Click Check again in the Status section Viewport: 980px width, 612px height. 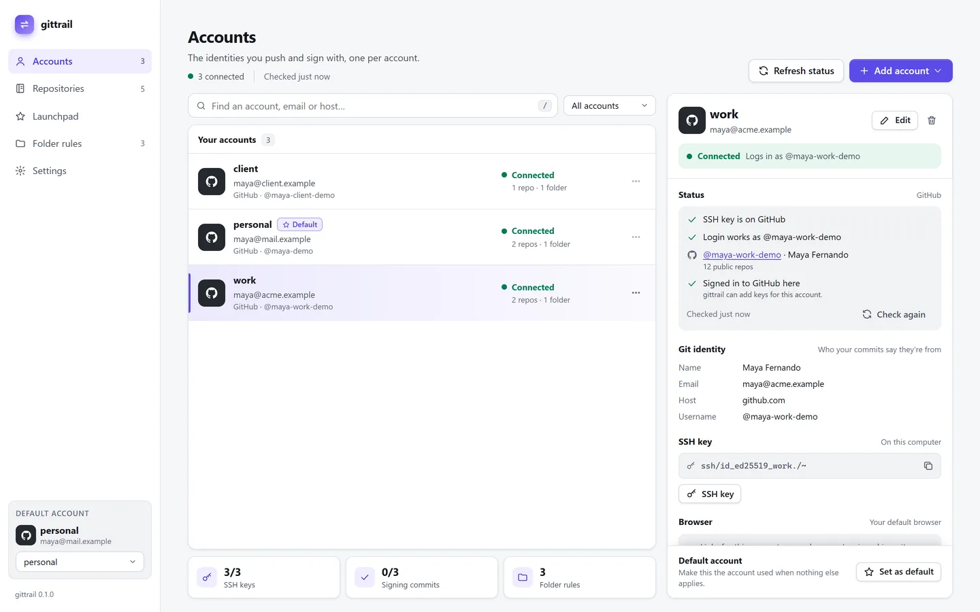coord(894,314)
